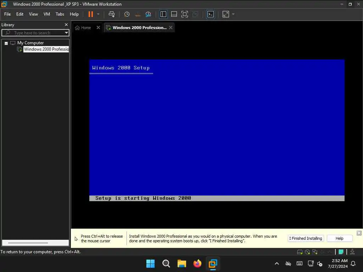Open the View menu
363x272 pixels.
[33, 14]
